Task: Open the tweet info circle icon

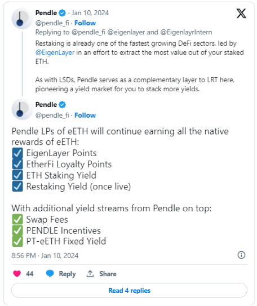Action: [x=241, y=255]
